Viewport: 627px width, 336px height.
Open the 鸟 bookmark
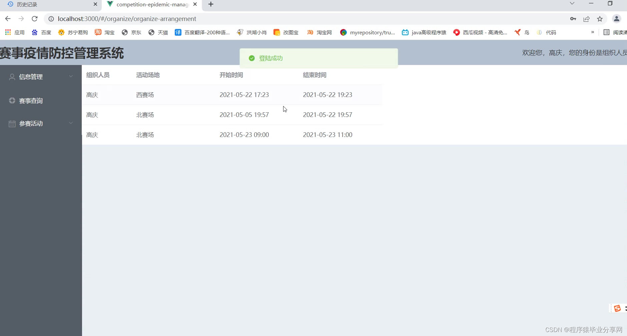click(x=522, y=32)
